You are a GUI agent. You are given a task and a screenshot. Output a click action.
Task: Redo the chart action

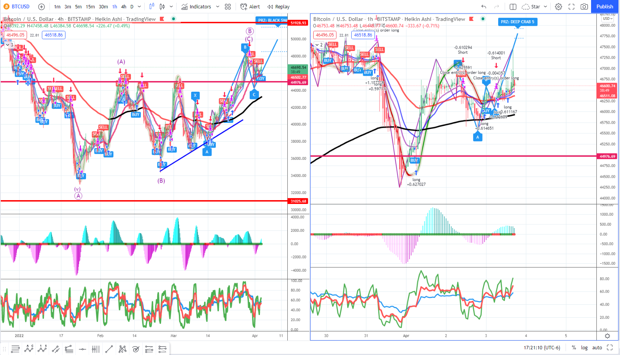(496, 6)
